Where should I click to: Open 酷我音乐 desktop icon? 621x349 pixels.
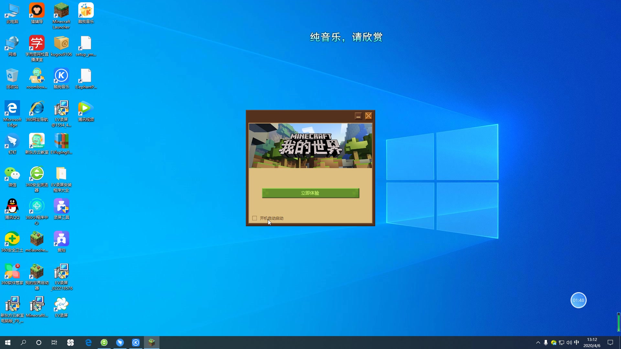click(86, 14)
